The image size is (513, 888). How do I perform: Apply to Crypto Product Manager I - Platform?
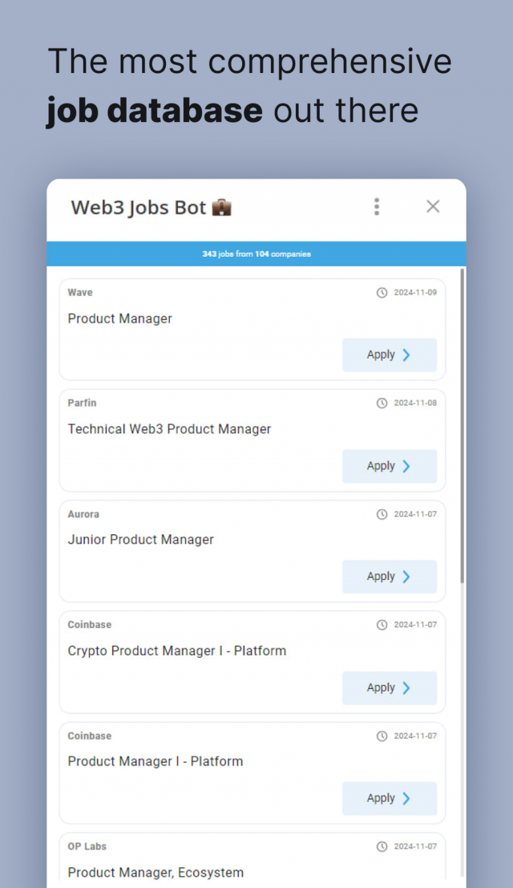point(389,687)
